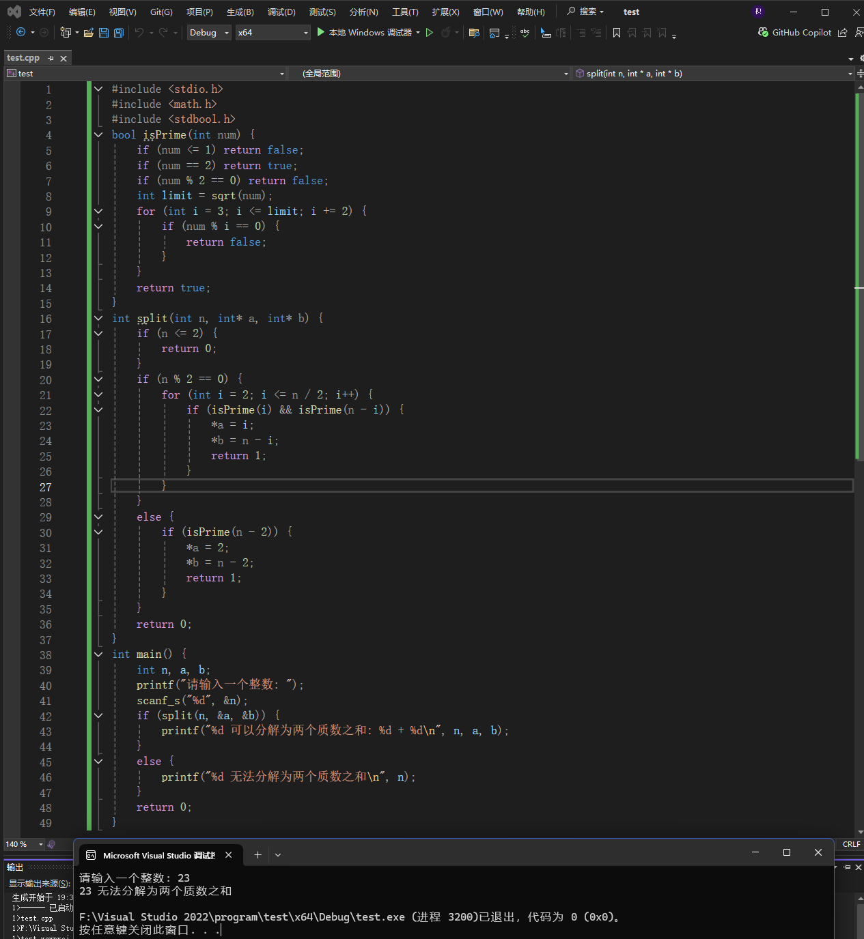Collapse the main function at line 38

[98, 654]
